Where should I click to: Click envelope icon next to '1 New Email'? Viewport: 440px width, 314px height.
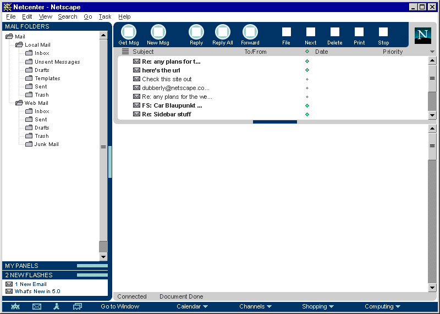click(x=9, y=284)
